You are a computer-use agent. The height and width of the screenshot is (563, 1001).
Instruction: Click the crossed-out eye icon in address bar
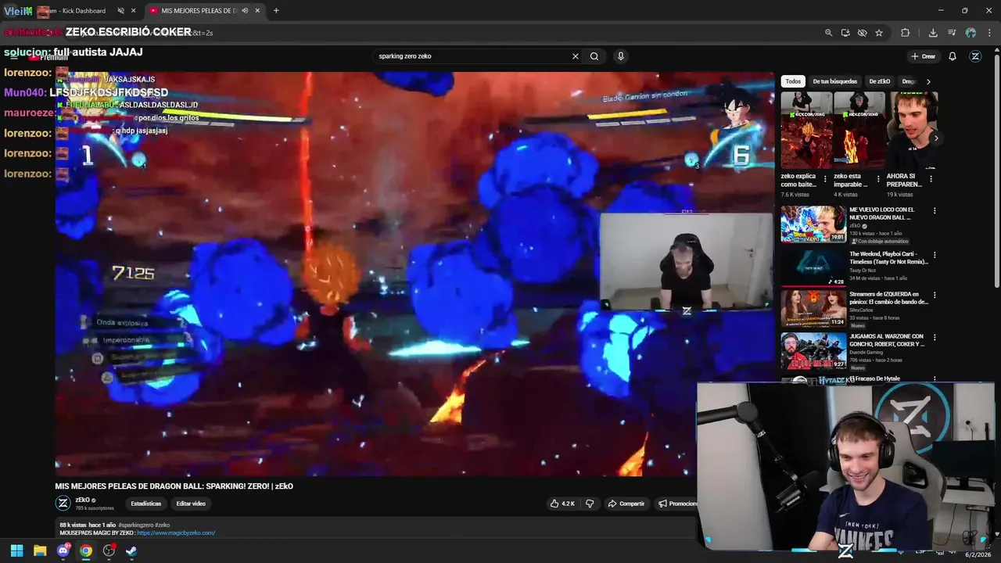click(862, 33)
